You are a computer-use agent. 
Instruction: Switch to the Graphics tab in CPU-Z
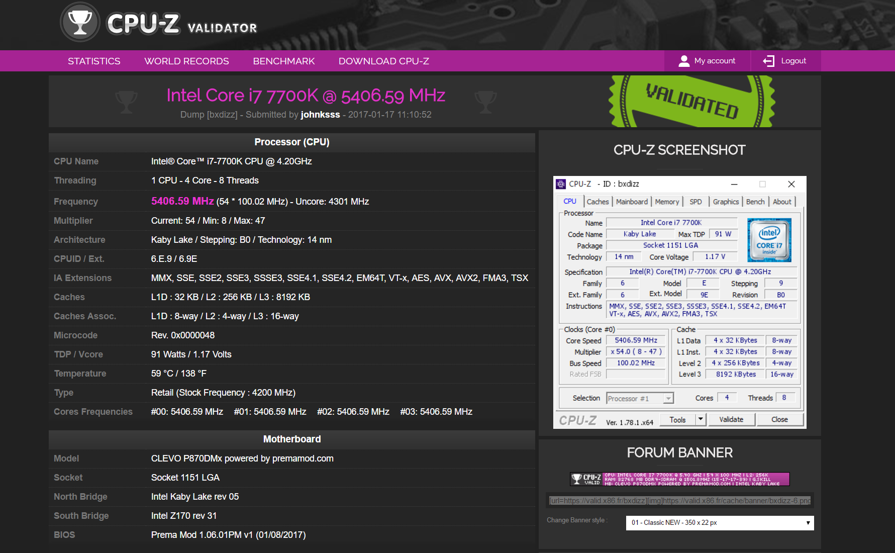click(726, 202)
